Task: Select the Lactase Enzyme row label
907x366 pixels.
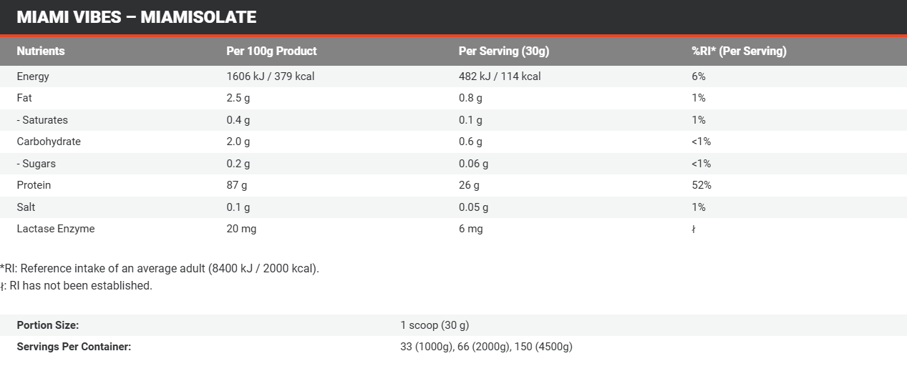Action: pos(56,229)
